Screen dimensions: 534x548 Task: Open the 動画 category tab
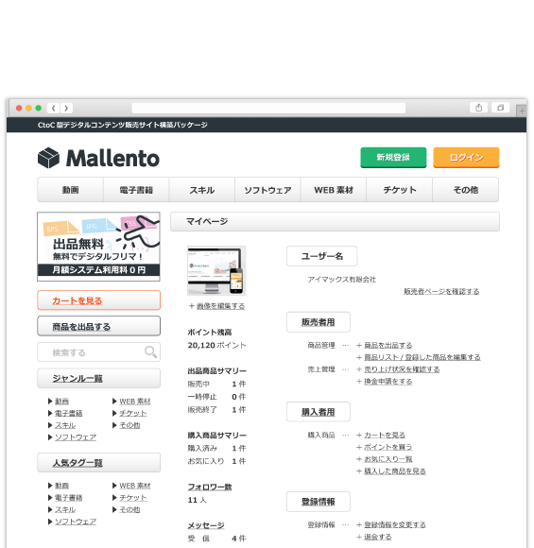[x=70, y=190]
